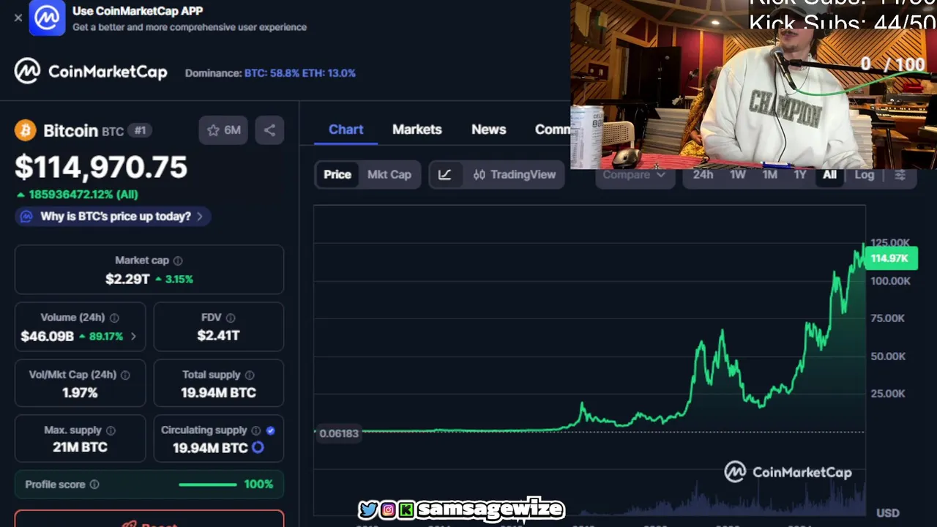Click the 0.06183 starting price label
This screenshot has width=937, height=527.
(339, 433)
